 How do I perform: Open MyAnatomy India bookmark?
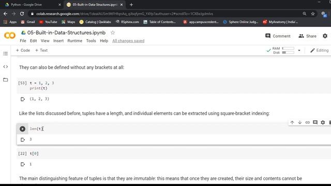(280, 22)
